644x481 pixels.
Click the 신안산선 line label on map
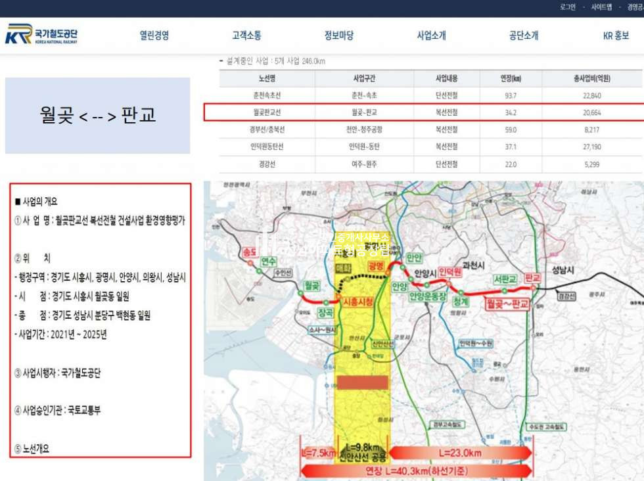(x=382, y=344)
